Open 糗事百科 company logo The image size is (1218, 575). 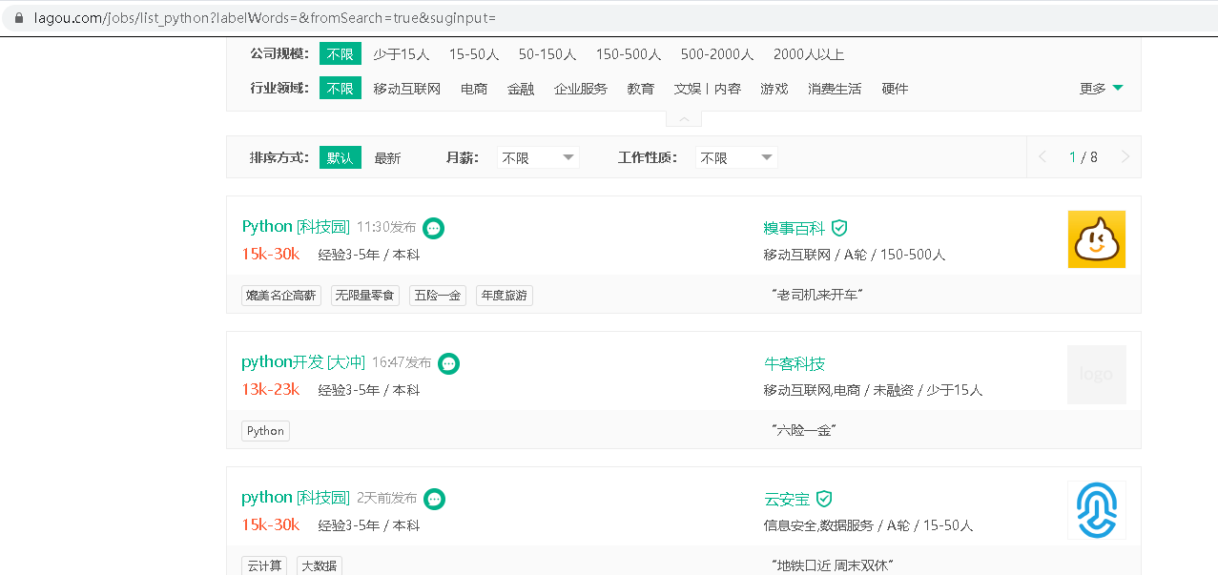(x=1097, y=239)
